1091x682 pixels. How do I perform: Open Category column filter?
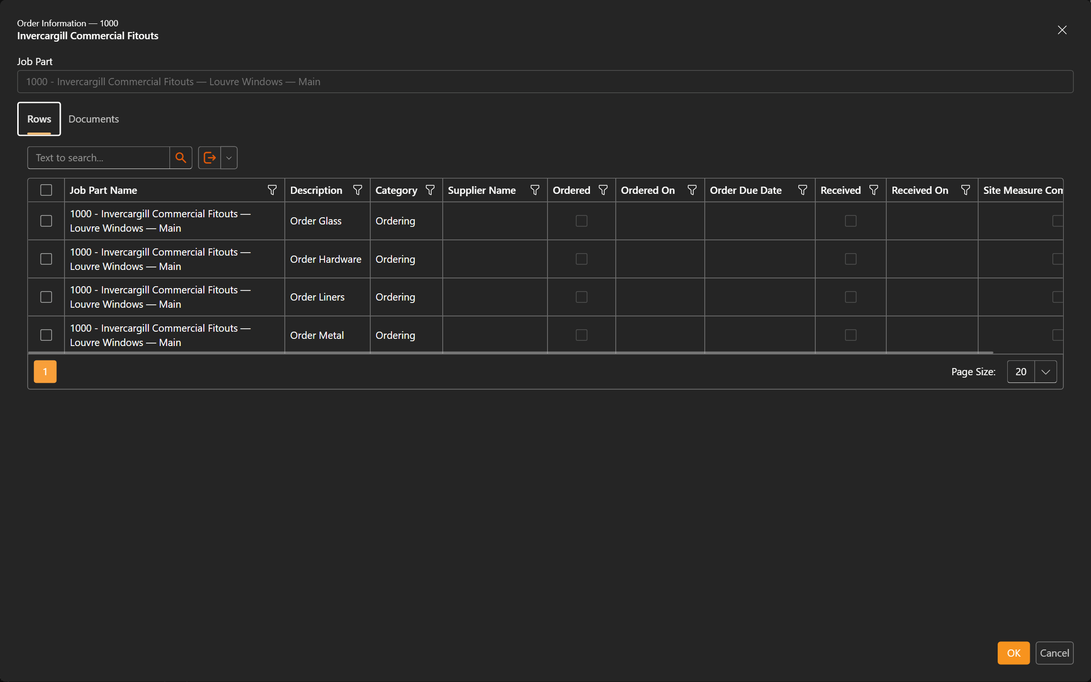pos(430,190)
